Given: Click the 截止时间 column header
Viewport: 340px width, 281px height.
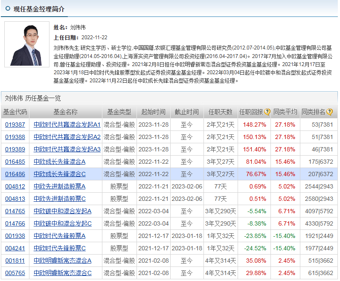Looking at the screenshot, I should click(187, 112).
